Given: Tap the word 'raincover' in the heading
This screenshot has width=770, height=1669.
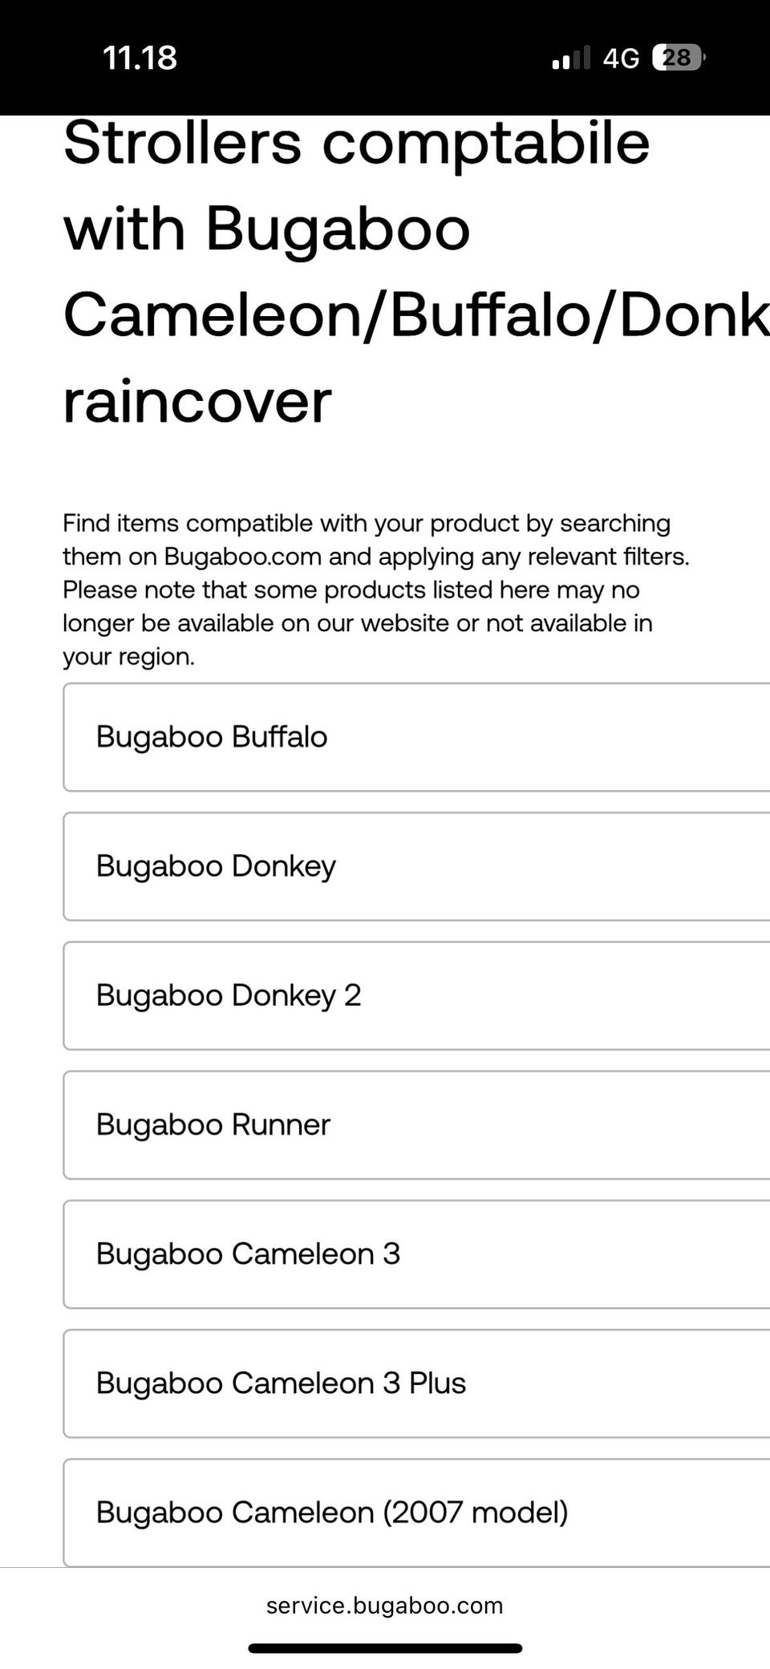Looking at the screenshot, I should (x=197, y=402).
